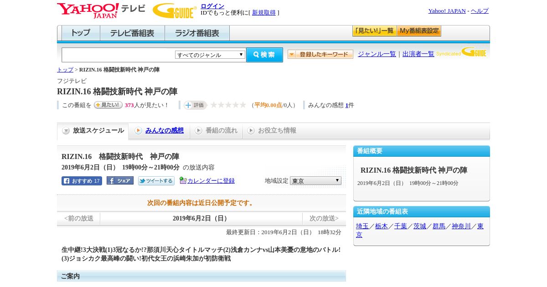Open 登録したキーワード dropdown
Viewport: 547px width, 287px height.
click(x=320, y=54)
